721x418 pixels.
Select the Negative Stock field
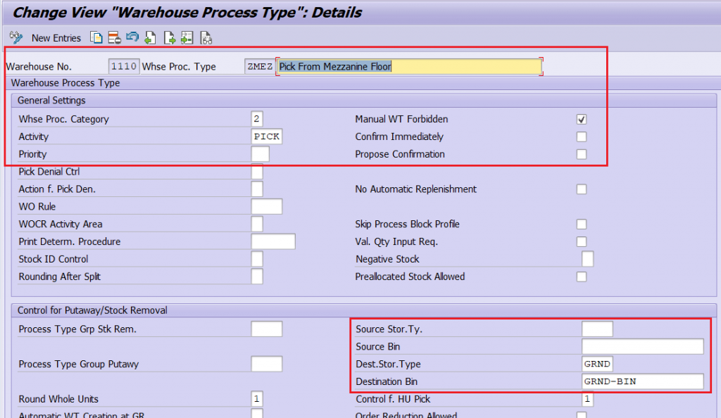pos(587,259)
